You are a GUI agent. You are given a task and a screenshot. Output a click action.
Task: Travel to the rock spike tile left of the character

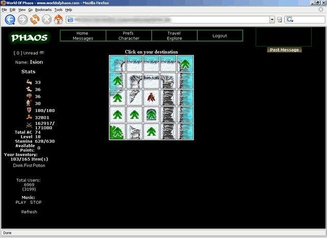[134, 98]
